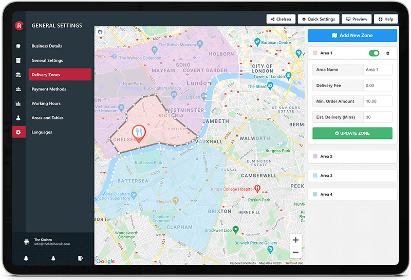411x280 pixels.
Task: Expand the Area 4 zone row
Action: pos(352,195)
